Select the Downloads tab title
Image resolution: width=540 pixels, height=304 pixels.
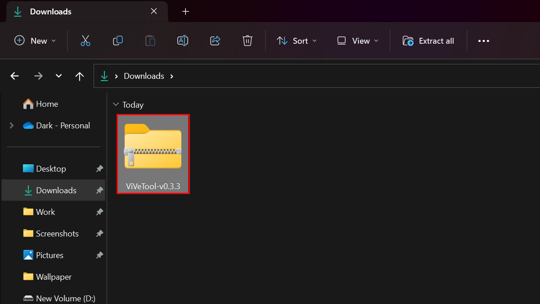click(50, 12)
